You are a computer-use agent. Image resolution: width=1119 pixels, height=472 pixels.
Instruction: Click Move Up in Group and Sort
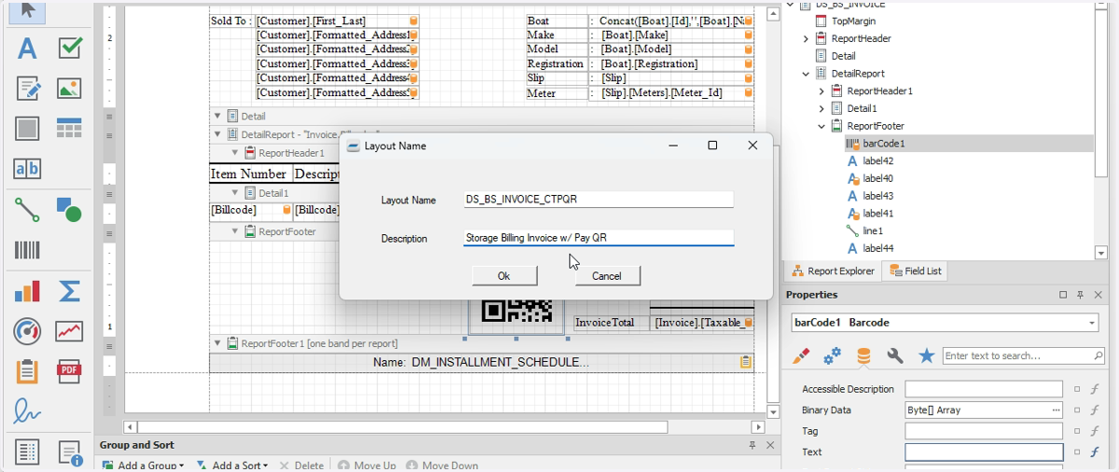pyautogui.click(x=366, y=465)
